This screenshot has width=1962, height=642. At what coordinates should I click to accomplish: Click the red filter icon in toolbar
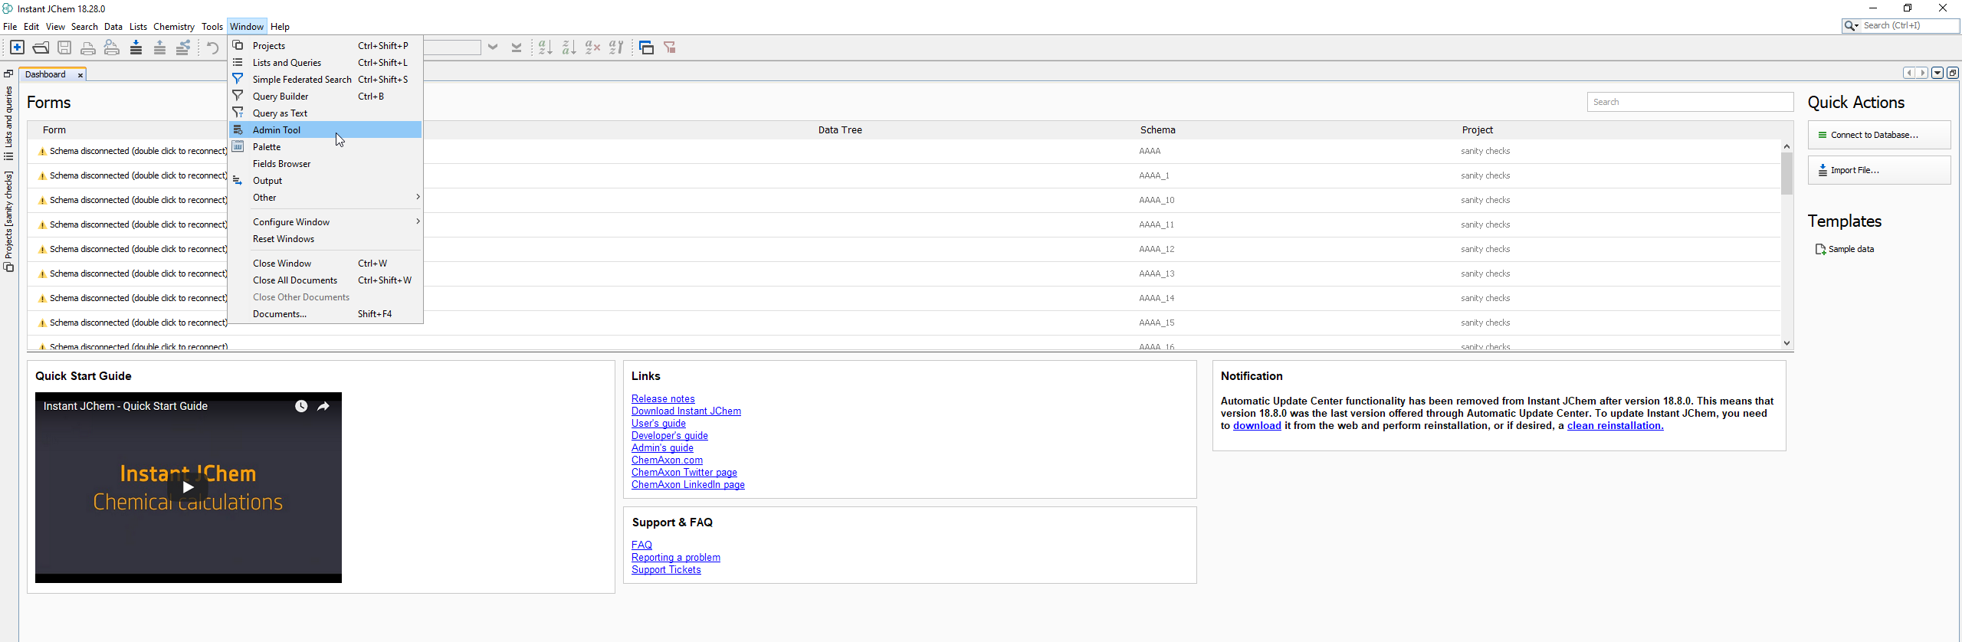670,47
